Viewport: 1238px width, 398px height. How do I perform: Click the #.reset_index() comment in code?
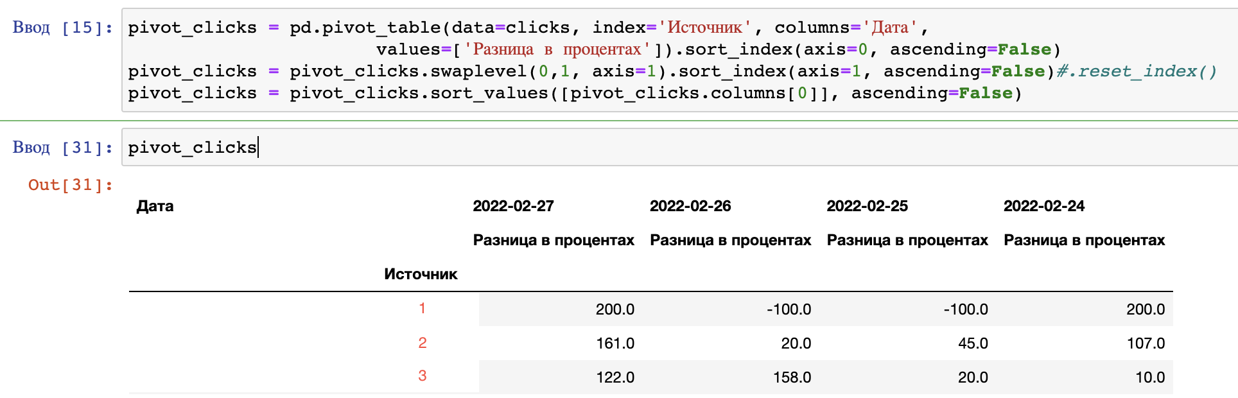pyautogui.click(x=1137, y=71)
